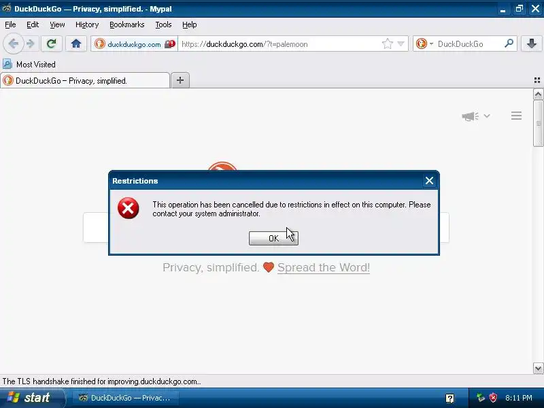Reload the page with the green refresh icon
Image resolution: width=544 pixels, height=408 pixels.
pyautogui.click(x=52, y=44)
